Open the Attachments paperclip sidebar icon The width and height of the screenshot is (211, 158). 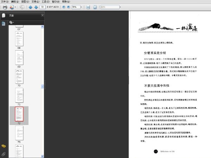click(4, 154)
